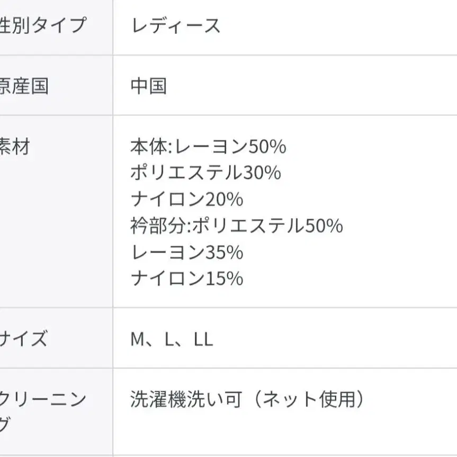The image size is (457, 457).
Task: Select the ポリエステル30% line
Action: 205,173
